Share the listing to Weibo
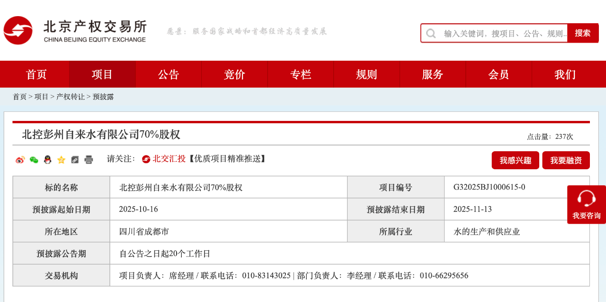This screenshot has width=606, height=302. 20,160
